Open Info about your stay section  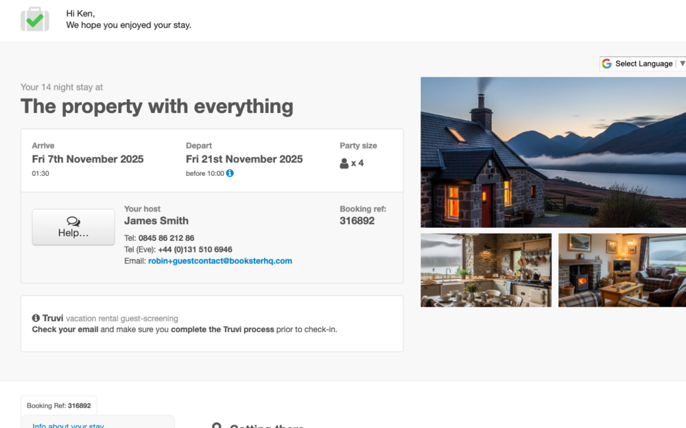tap(68, 425)
